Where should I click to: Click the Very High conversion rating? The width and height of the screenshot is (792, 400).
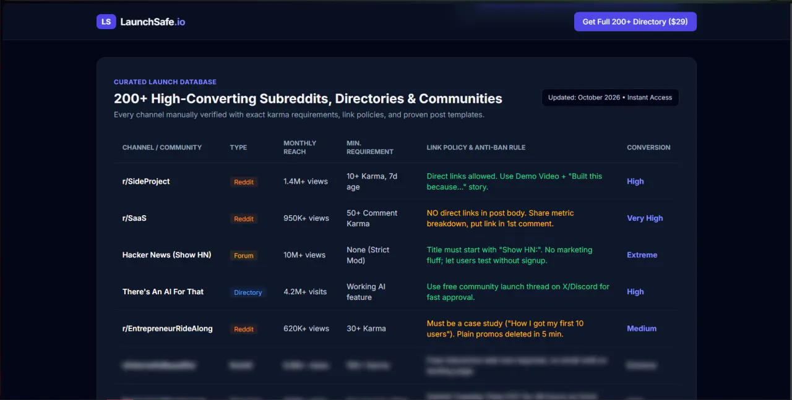pos(645,218)
